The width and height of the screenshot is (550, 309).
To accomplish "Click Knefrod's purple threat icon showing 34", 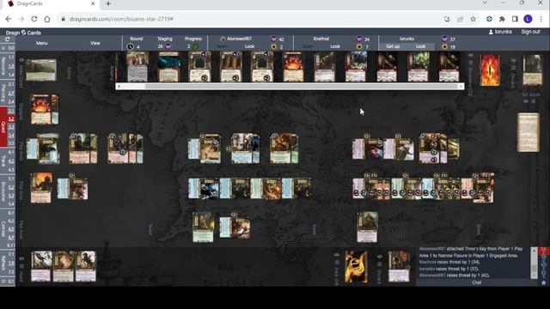I will (359, 39).
